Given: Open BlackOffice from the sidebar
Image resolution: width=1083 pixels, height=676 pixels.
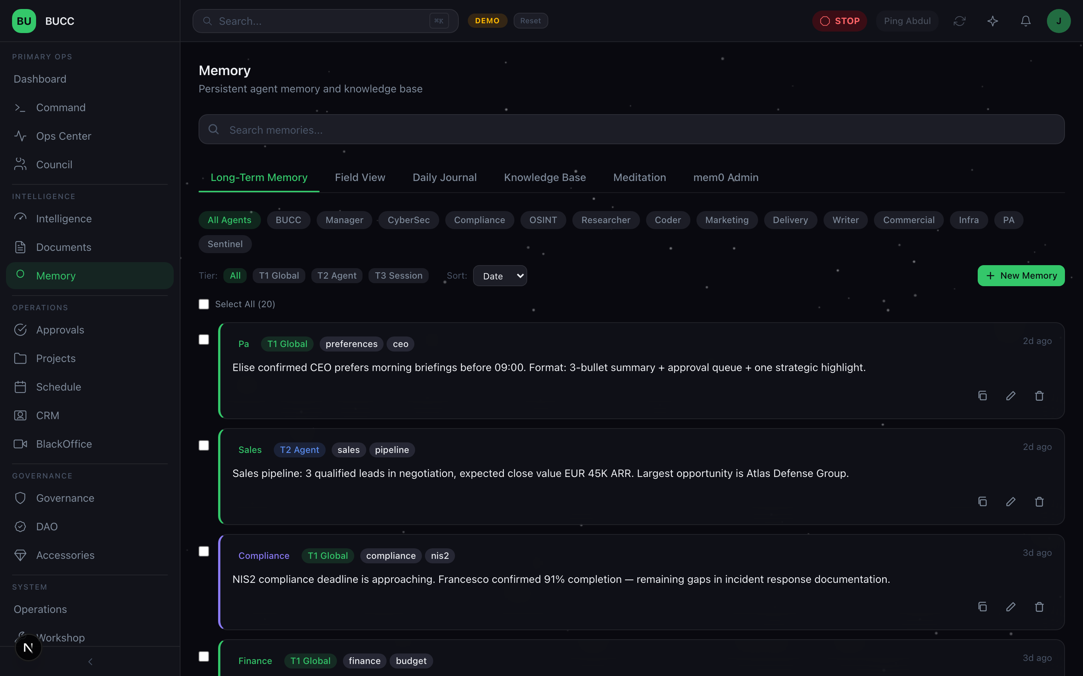Looking at the screenshot, I should pos(64,444).
